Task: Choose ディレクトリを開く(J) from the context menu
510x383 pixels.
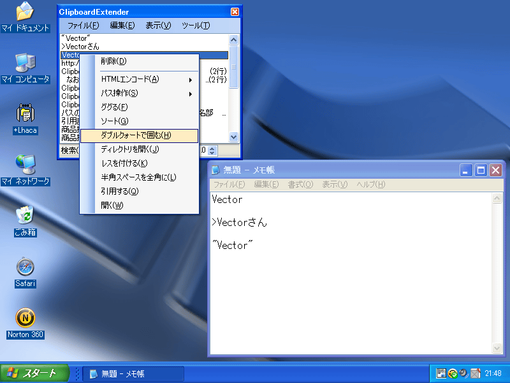Action: coord(139,149)
